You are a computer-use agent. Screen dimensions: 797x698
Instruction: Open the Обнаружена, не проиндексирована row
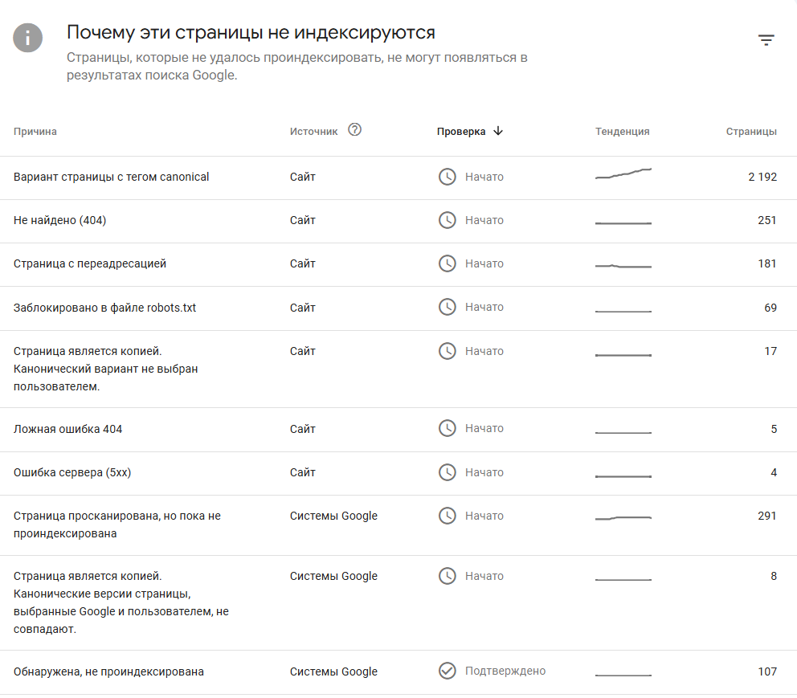click(x=108, y=671)
